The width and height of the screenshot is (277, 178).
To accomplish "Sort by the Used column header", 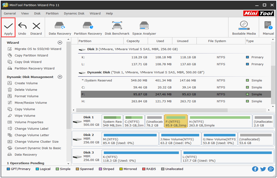I will (x=160, y=41).
